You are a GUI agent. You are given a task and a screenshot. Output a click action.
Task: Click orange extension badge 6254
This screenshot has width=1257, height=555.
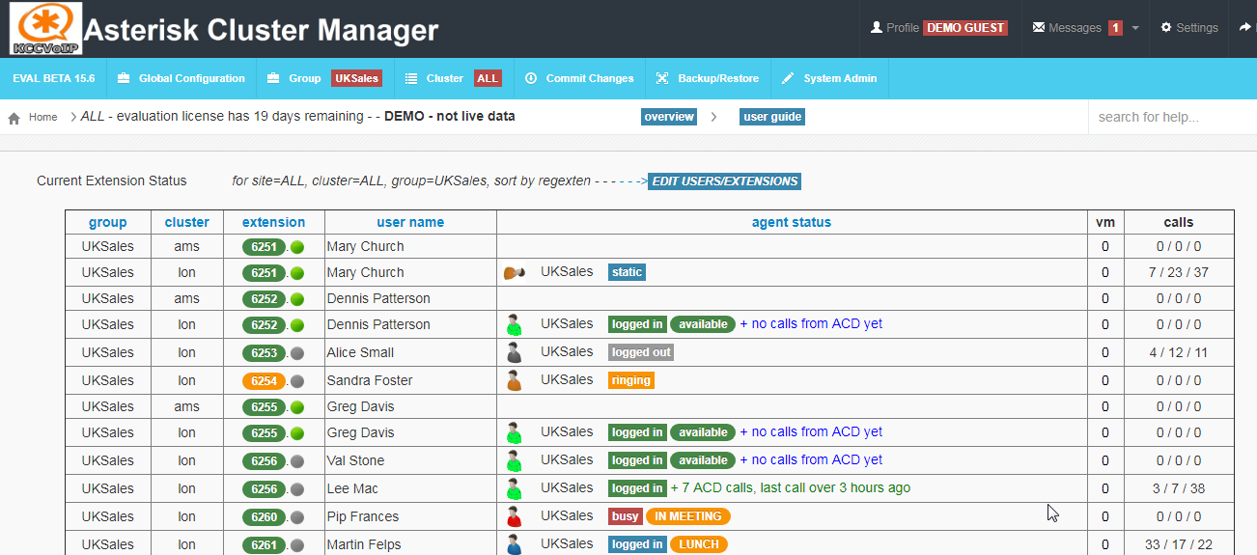(x=265, y=381)
